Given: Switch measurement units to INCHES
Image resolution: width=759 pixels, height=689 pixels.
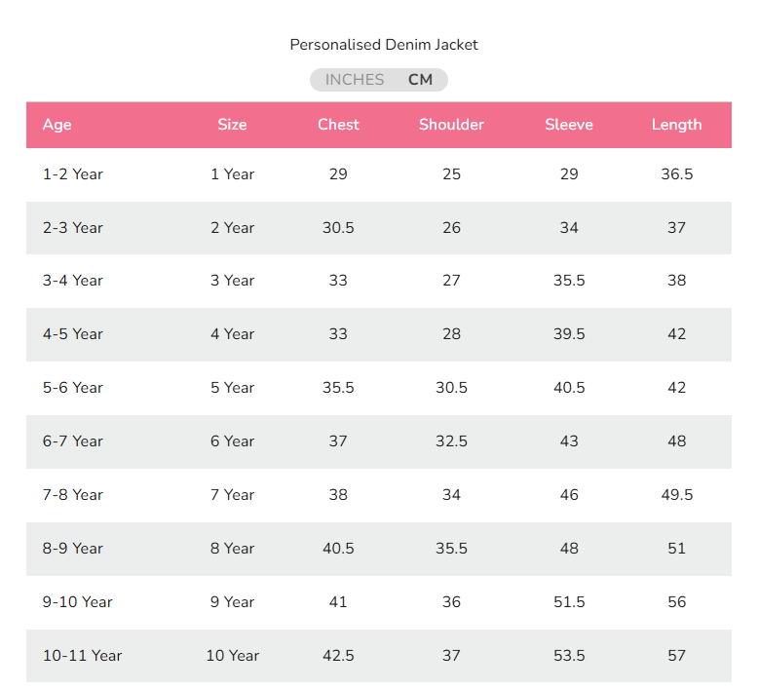Looking at the screenshot, I should click(x=354, y=80).
